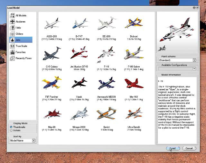Choose the Hawk jet thumbnail
Viewport: 206px width, 163px height.
(79, 83)
